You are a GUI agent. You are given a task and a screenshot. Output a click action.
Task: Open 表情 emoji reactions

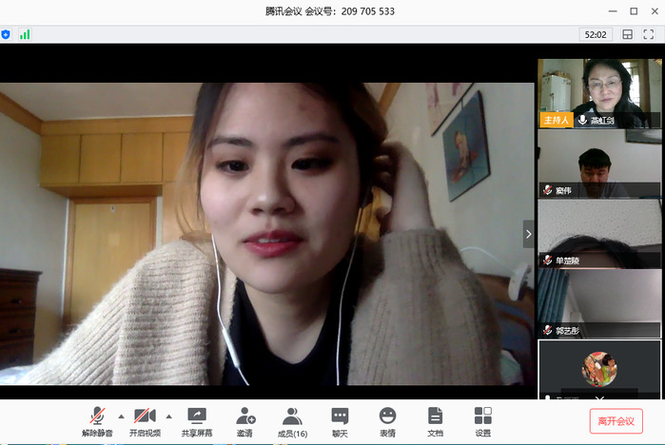pos(387,420)
